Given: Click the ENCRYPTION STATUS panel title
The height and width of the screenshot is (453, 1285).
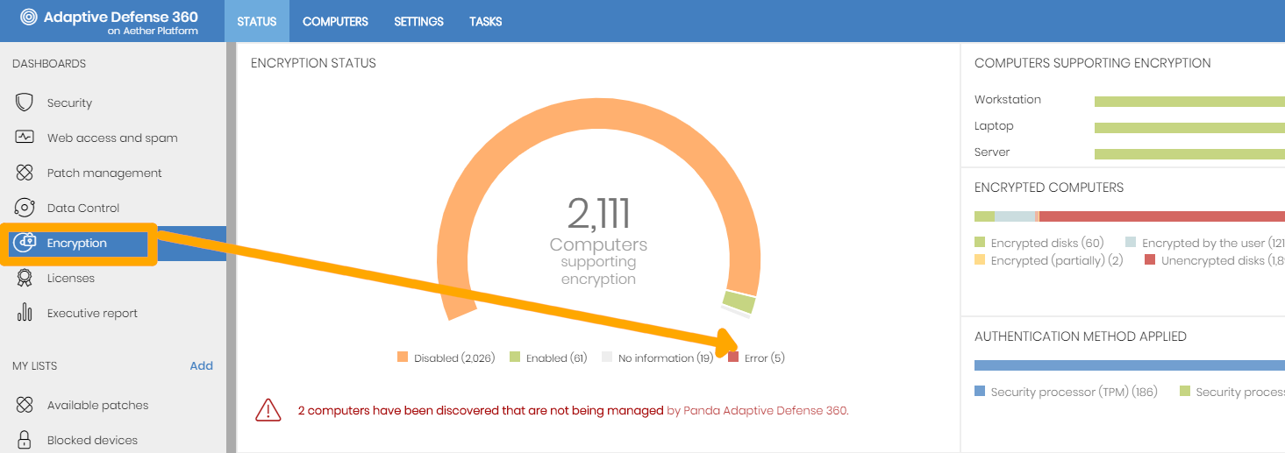Looking at the screenshot, I should point(313,63).
